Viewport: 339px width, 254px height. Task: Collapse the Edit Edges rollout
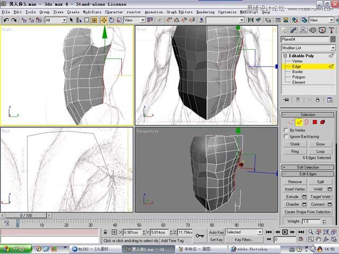tap(308, 174)
